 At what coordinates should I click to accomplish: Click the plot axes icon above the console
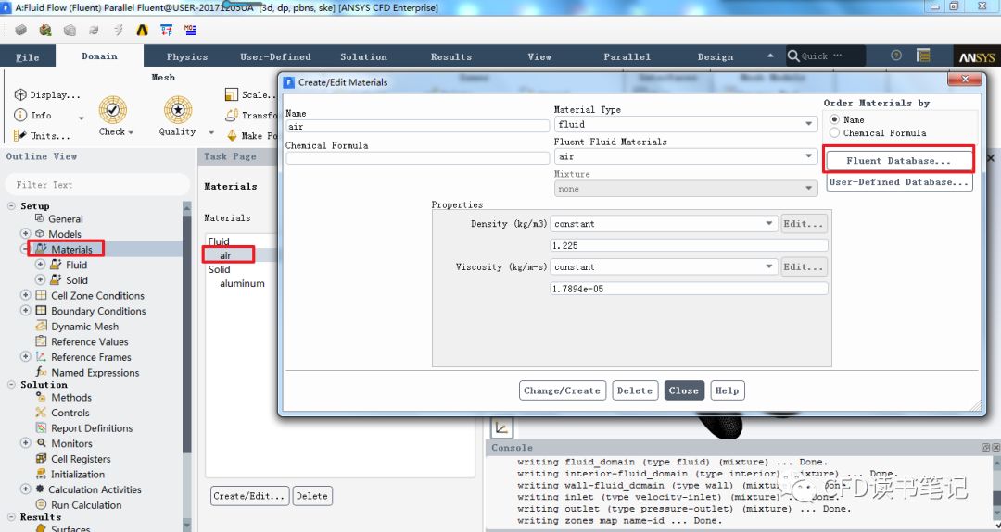pyautogui.click(x=501, y=427)
